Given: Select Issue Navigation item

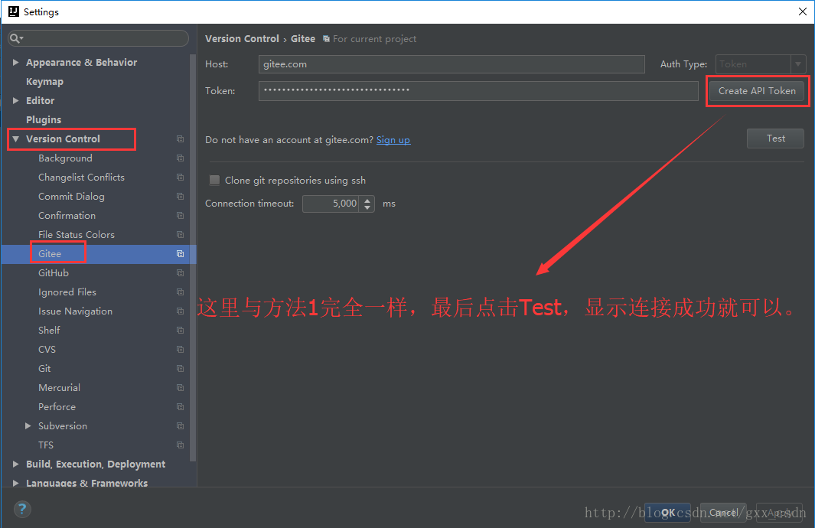Looking at the screenshot, I should click(75, 311).
